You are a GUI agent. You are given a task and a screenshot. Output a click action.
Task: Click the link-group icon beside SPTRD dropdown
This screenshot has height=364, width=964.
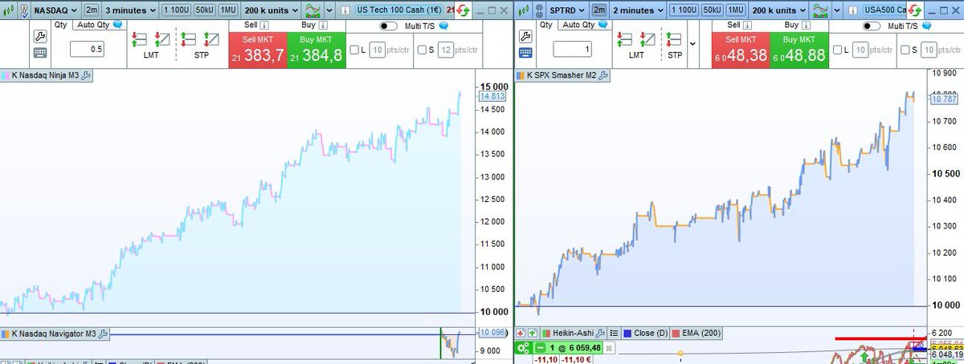538,10
